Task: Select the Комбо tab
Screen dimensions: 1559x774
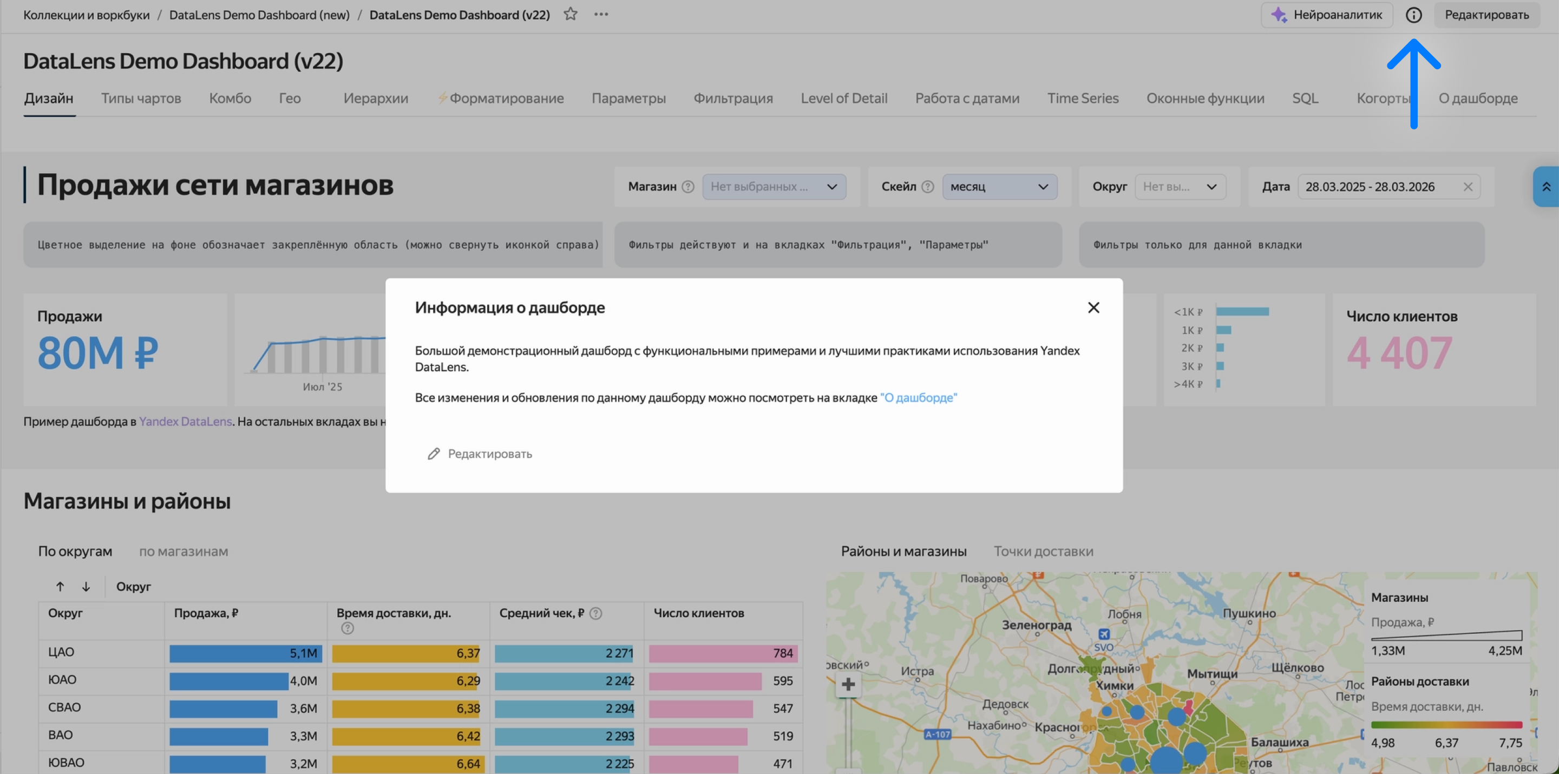Action: tap(230, 98)
